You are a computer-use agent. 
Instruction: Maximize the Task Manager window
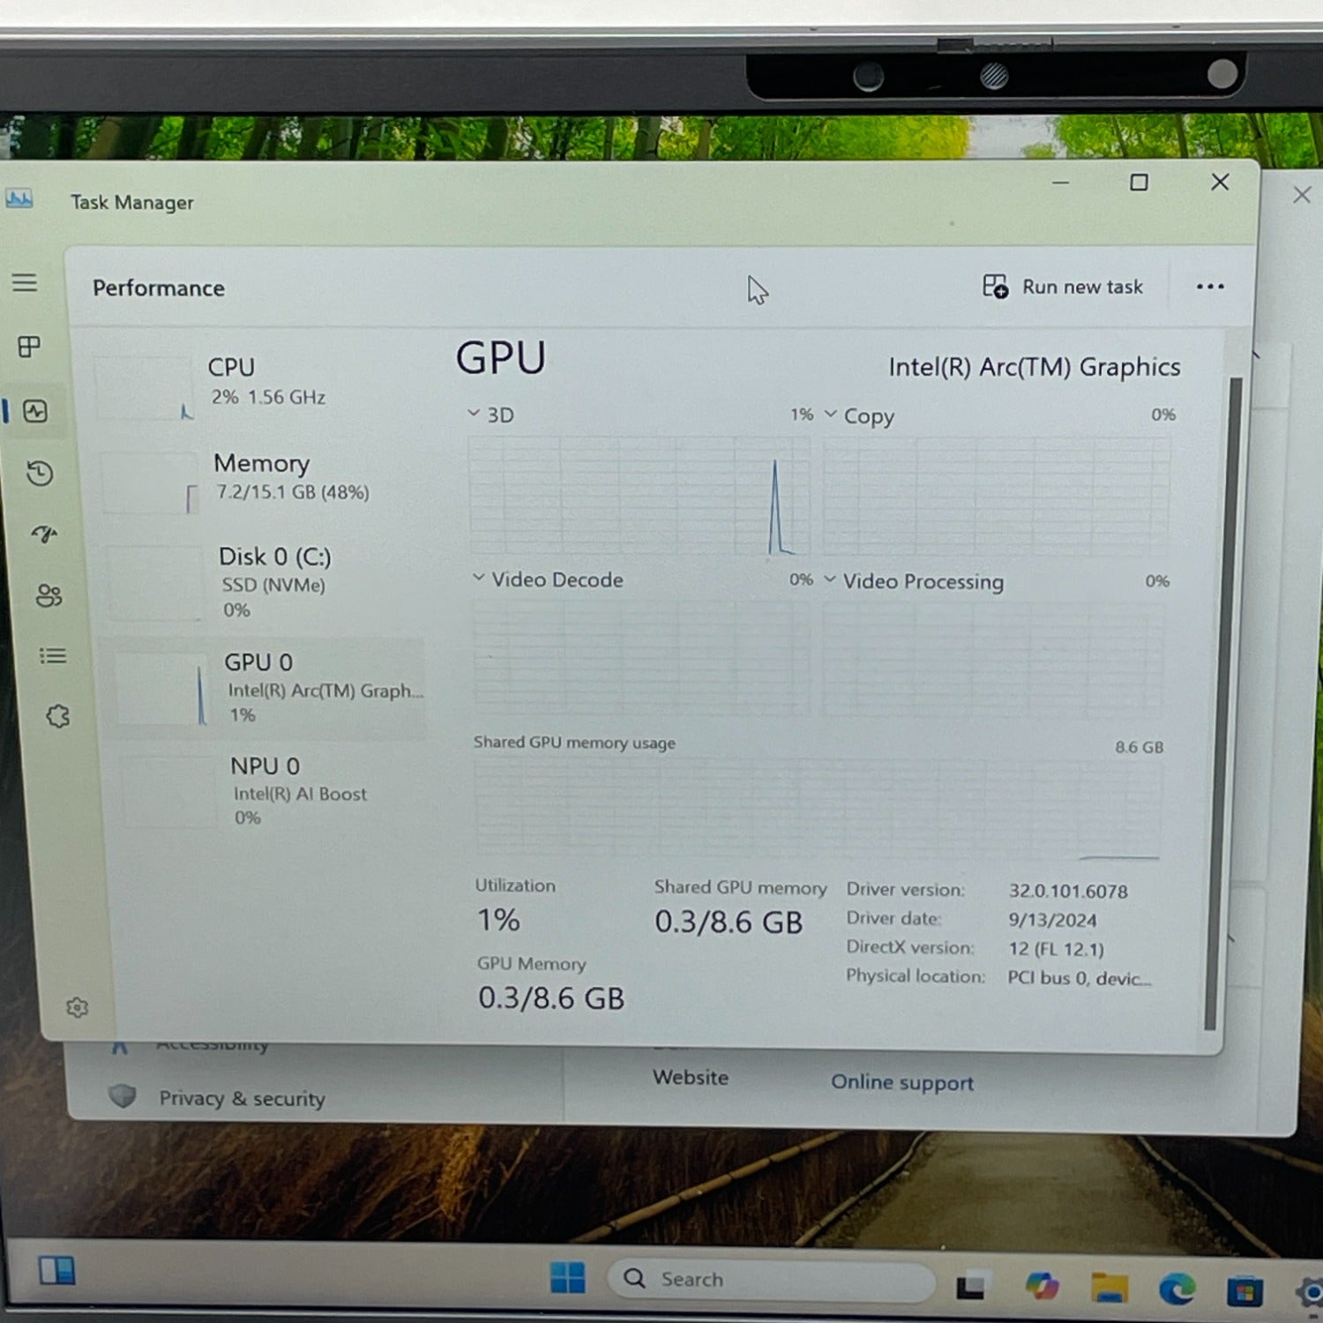click(1140, 183)
